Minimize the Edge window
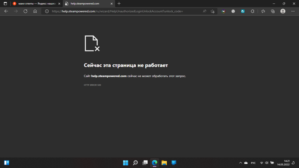Viewport: 299px width, 168px height. [274, 4]
